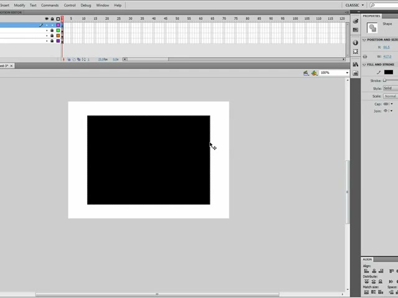Toggle outline of the magenta layer
The image size is (398, 298).
coord(58,25)
